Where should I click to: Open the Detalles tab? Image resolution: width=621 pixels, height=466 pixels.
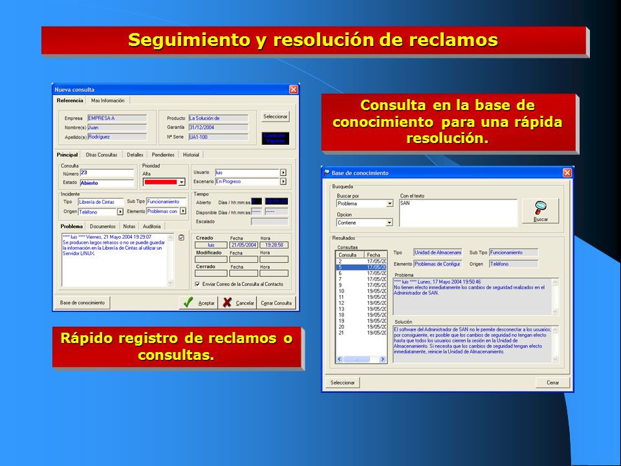click(x=135, y=155)
